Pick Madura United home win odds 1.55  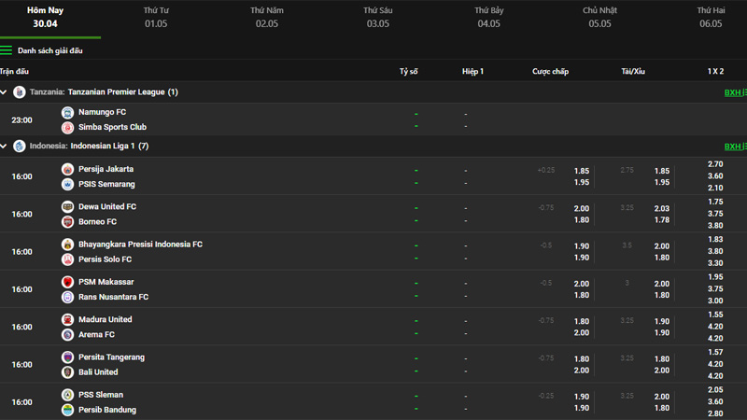[x=715, y=315]
